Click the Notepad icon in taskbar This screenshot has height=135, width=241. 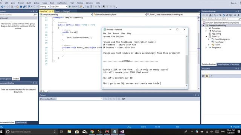pyautogui.click(x=114, y=132)
